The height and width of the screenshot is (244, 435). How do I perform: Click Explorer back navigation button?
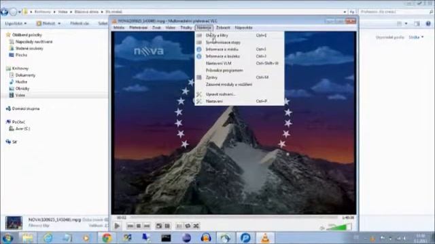pyautogui.click(x=5, y=12)
